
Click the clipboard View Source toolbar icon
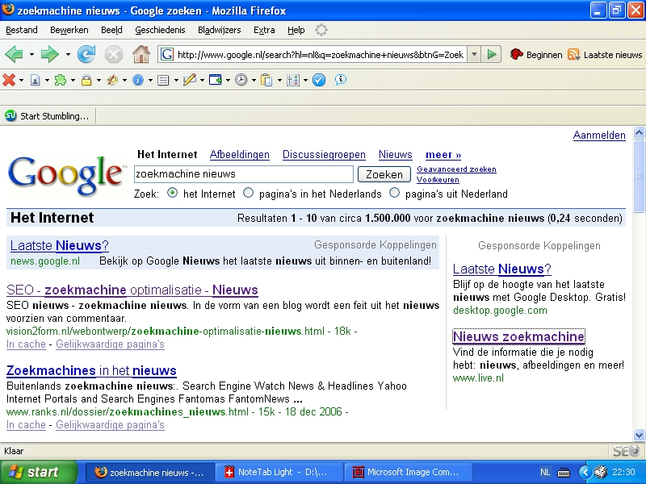point(267,80)
